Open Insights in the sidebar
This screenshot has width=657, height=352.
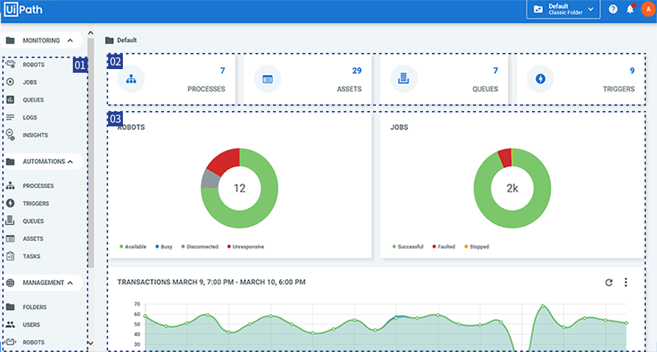coord(35,134)
